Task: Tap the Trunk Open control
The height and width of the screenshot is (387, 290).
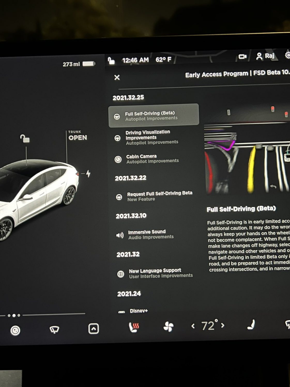Action: coord(78,136)
